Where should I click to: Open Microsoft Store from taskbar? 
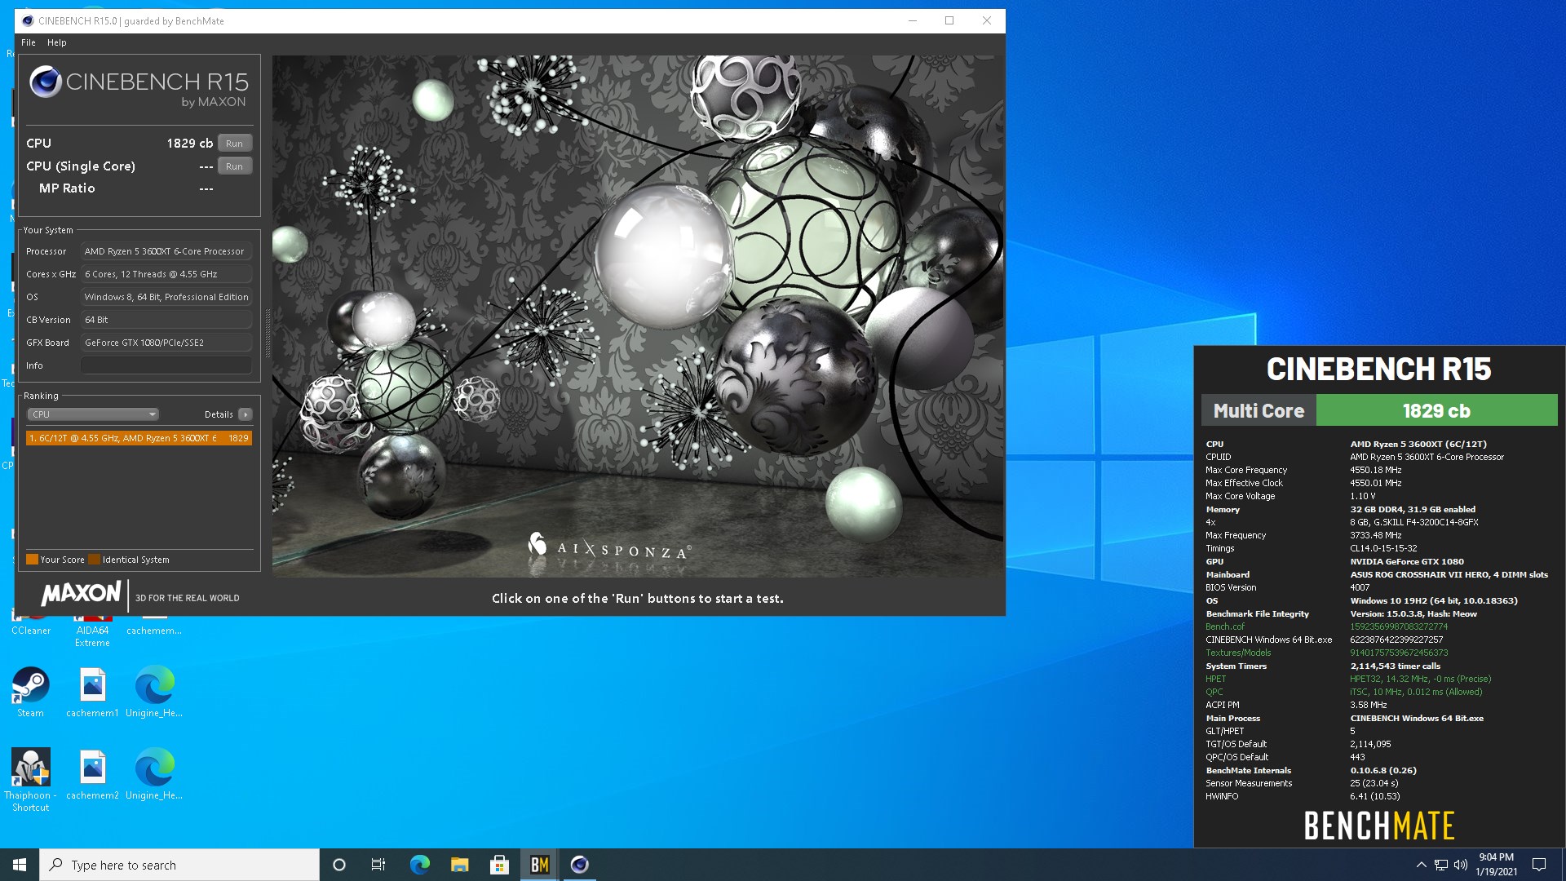(x=499, y=865)
